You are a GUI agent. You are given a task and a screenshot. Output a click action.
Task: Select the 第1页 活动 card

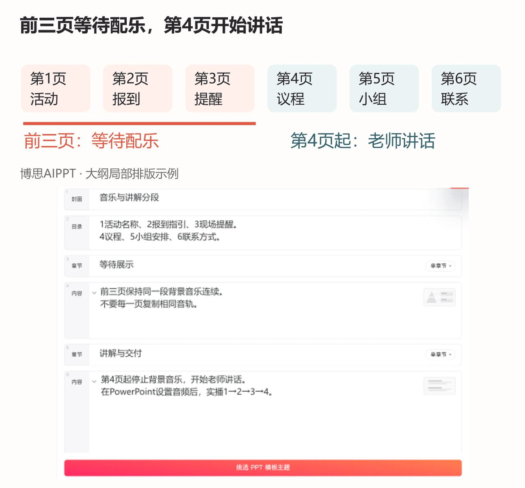point(56,88)
